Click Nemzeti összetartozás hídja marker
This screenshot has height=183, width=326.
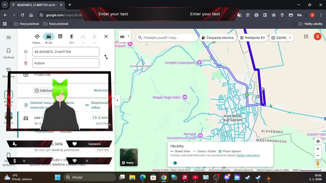pos(200,135)
